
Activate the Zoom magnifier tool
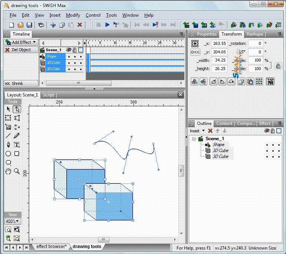(17, 171)
